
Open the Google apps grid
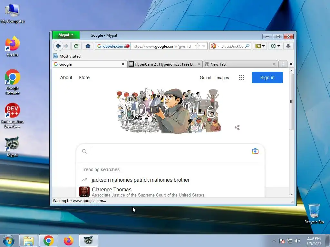[242, 78]
